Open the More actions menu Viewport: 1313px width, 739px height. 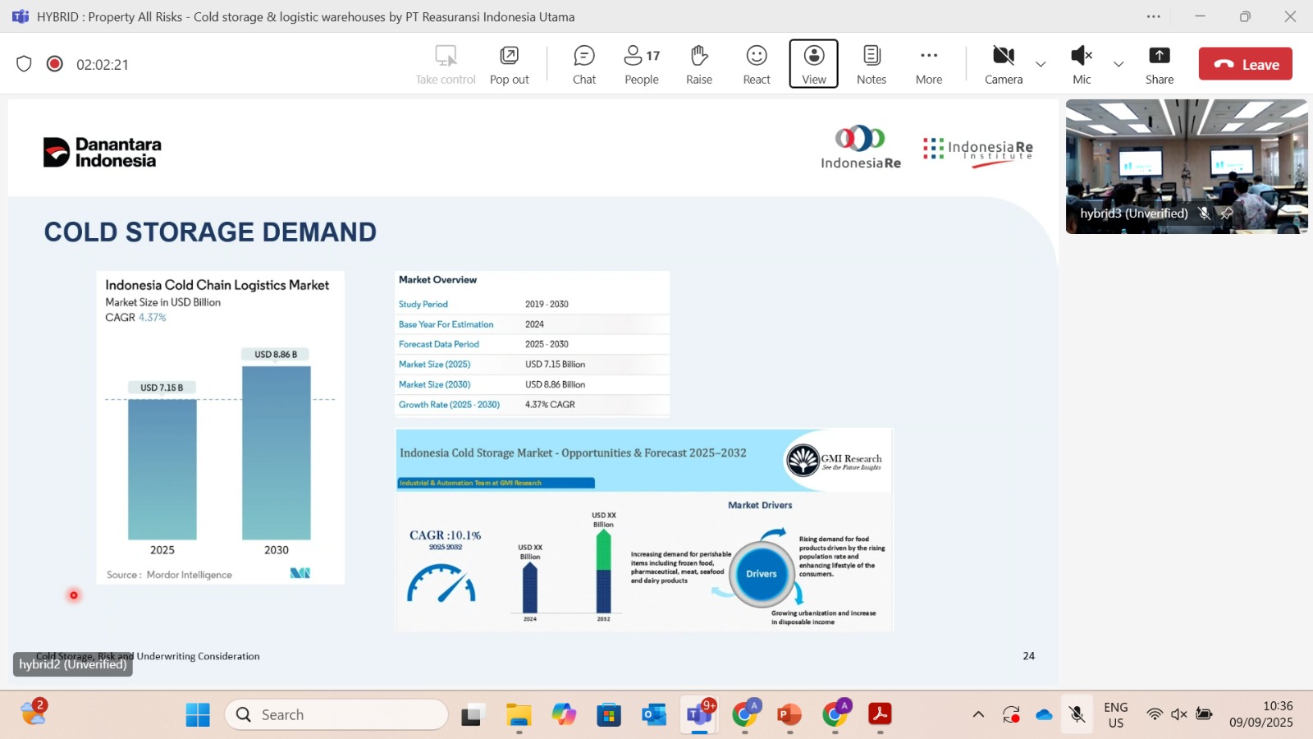pos(928,64)
